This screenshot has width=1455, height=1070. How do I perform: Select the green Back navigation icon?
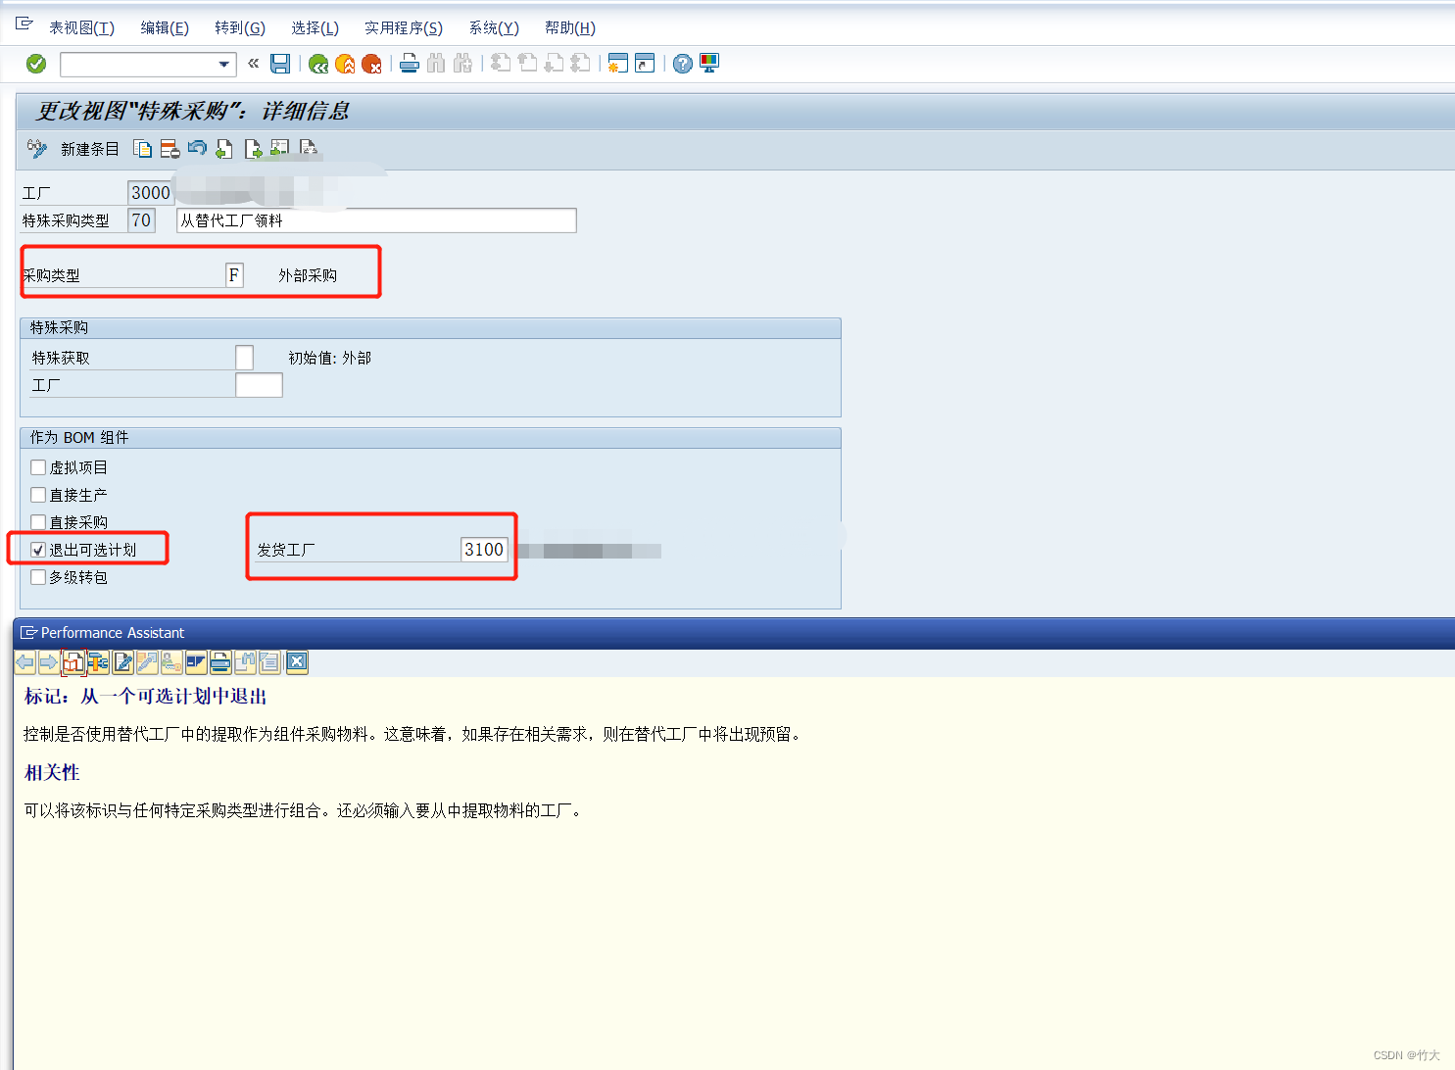pyautogui.click(x=317, y=64)
